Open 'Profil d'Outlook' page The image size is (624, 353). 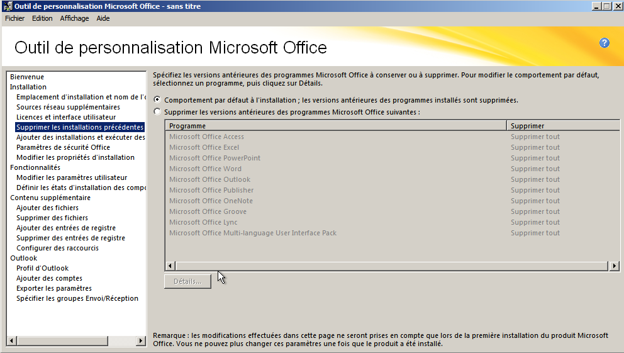point(43,268)
